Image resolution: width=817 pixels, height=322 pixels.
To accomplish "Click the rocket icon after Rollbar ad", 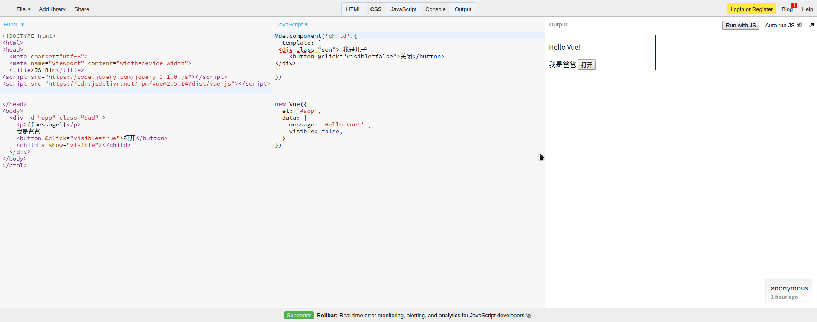I will [x=529, y=316].
